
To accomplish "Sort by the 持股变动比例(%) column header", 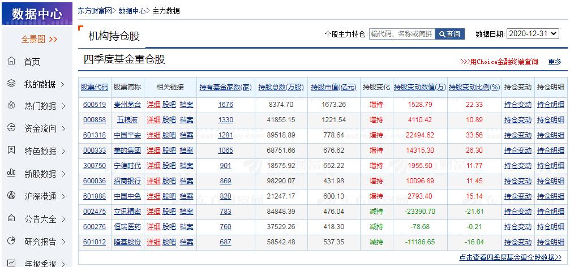I will (474, 87).
